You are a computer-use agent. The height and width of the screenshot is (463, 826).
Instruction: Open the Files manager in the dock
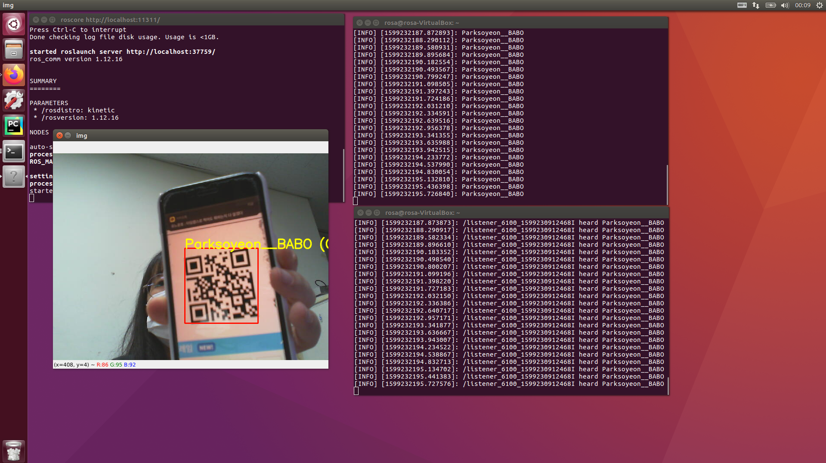tap(14, 50)
